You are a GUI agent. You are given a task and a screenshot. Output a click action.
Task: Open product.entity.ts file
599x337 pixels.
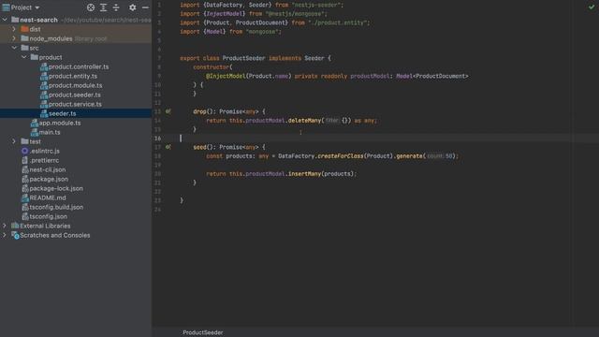click(x=73, y=76)
